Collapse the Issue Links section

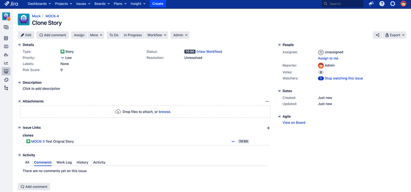[x=19, y=128]
